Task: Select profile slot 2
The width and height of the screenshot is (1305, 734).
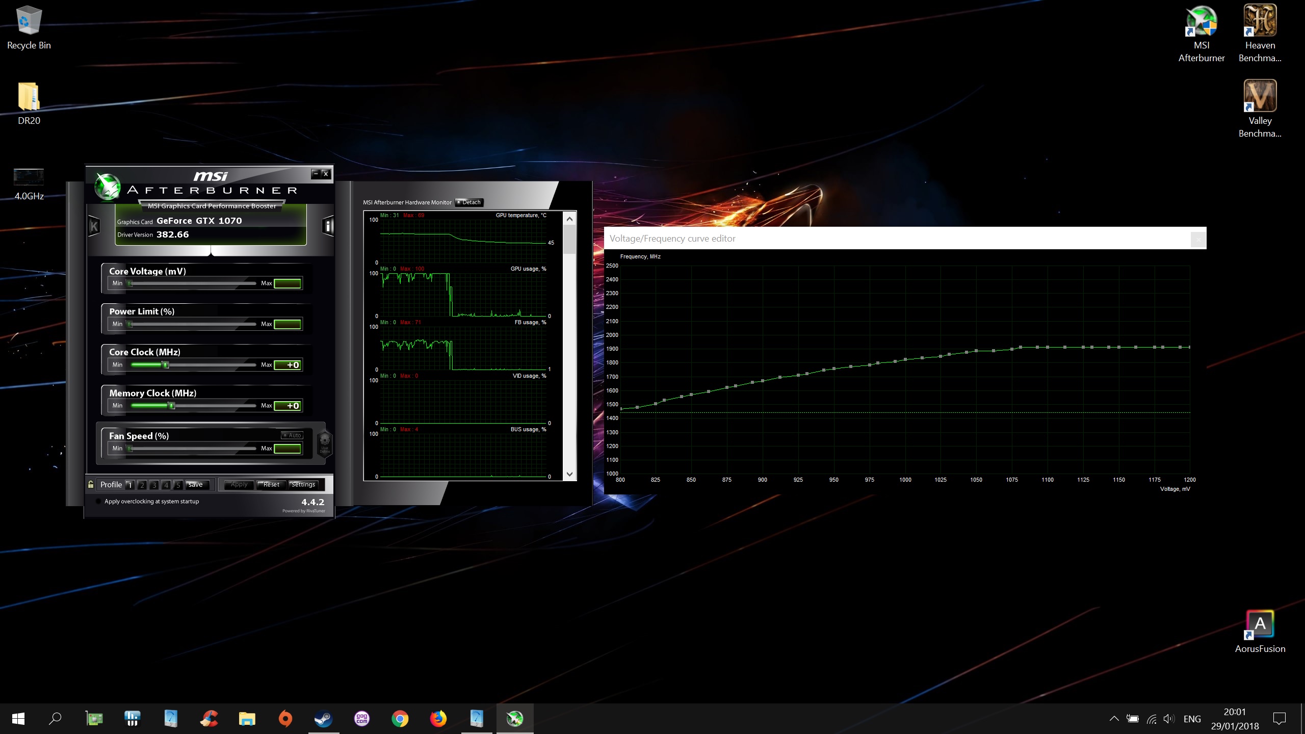Action: click(142, 485)
